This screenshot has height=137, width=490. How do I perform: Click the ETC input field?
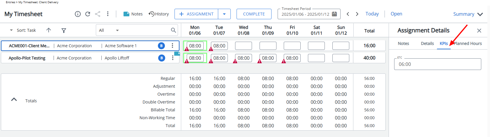coord(438,64)
